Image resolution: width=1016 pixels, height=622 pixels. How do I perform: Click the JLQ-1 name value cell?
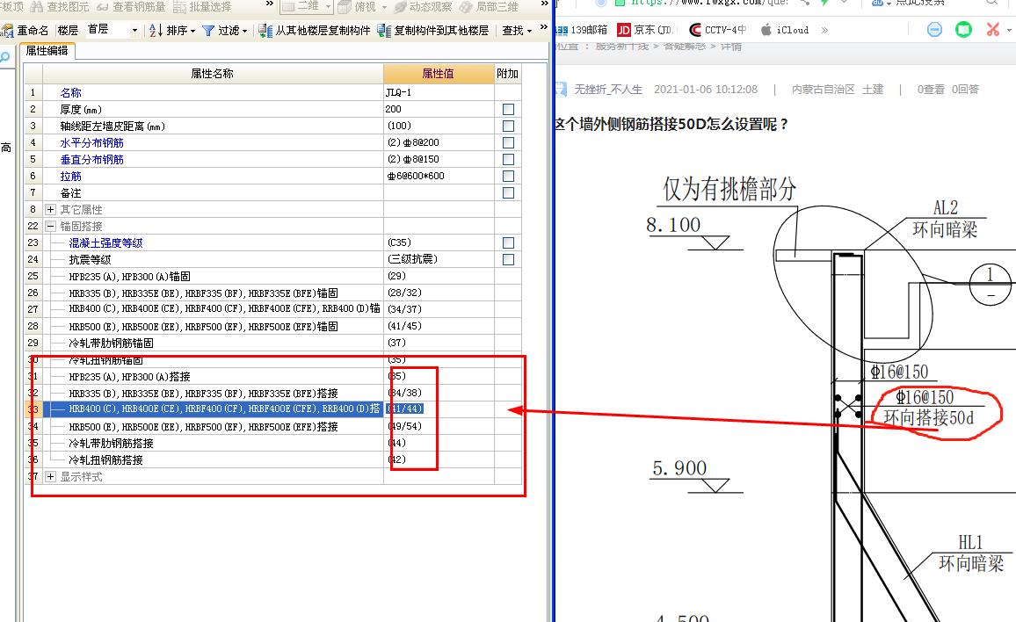pos(439,92)
